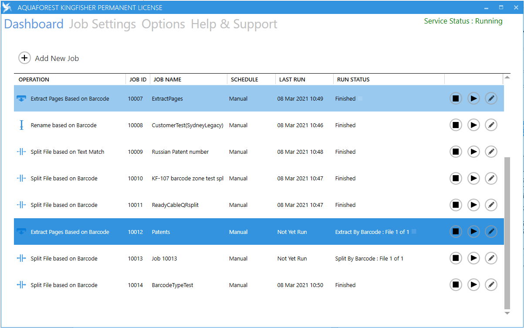Start Job 10013 with its play button
The image size is (524, 328).
coord(473,258)
